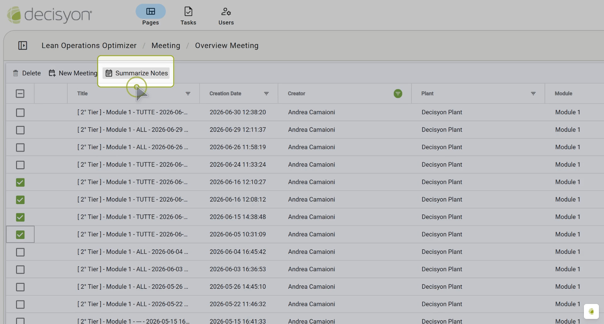Viewport: 604px width, 324px height.
Task: Click Decisyon Plant in 2026-06-29 row
Action: (x=442, y=130)
